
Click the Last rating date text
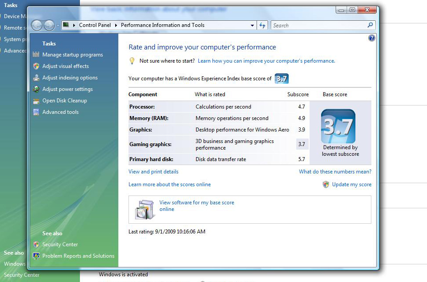[x=167, y=232]
